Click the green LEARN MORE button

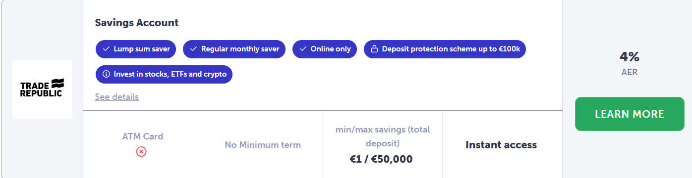click(630, 114)
